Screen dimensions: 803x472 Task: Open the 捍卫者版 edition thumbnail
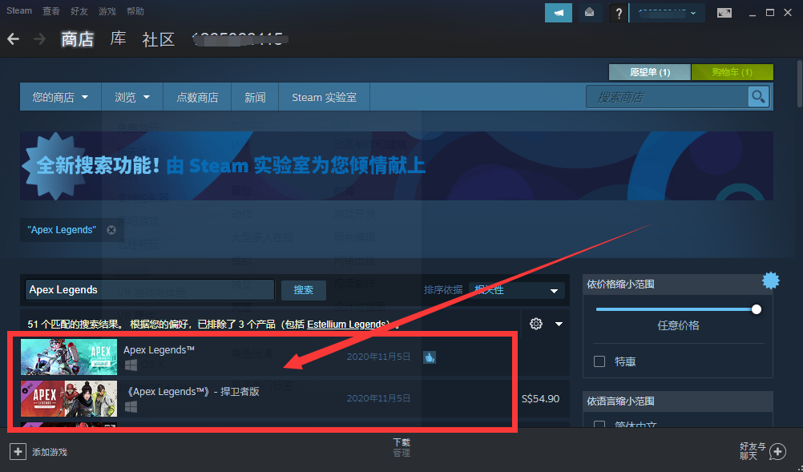click(69, 398)
